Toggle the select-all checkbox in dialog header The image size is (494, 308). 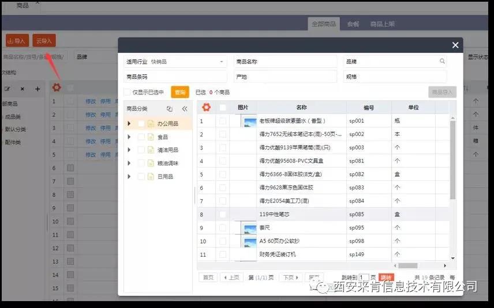223,108
